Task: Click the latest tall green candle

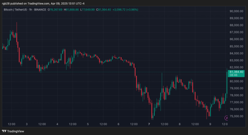Action: pos(227,84)
